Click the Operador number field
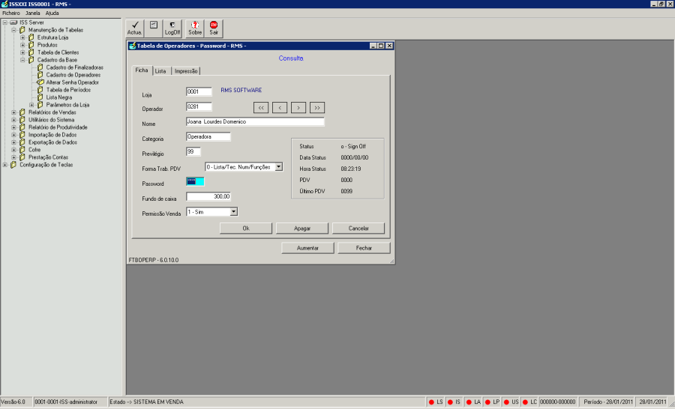This screenshot has height=409, width=675. tap(199, 106)
